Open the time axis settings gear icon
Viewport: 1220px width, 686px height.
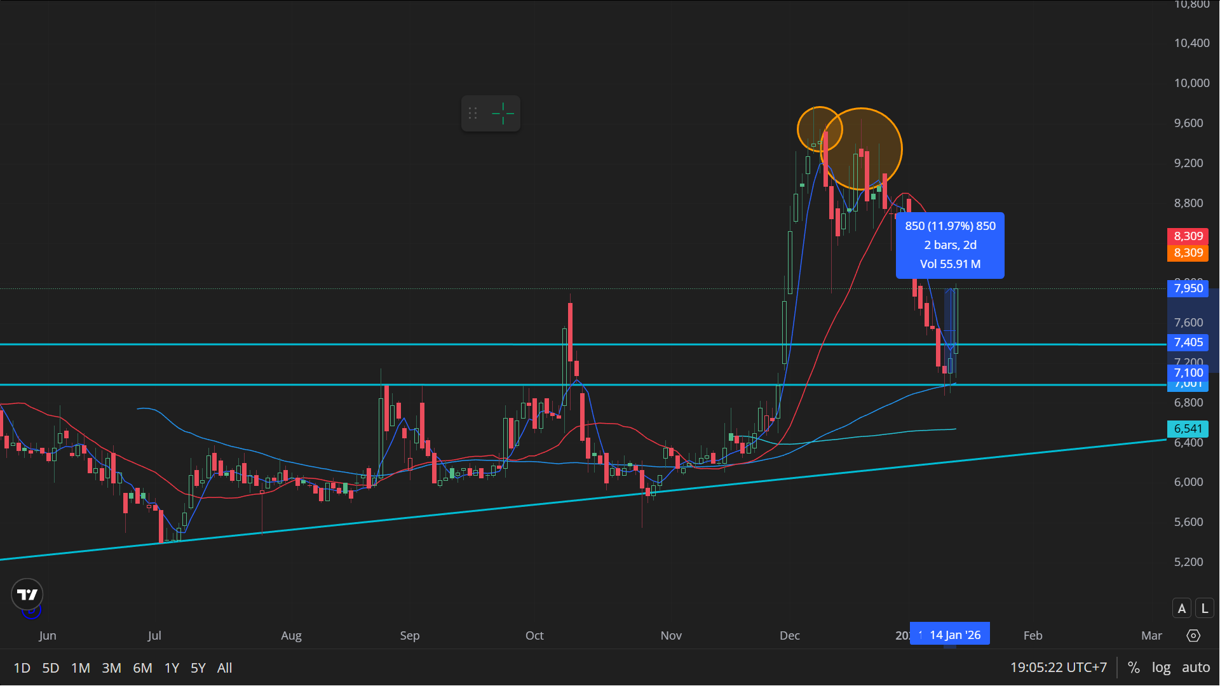pos(1193,636)
